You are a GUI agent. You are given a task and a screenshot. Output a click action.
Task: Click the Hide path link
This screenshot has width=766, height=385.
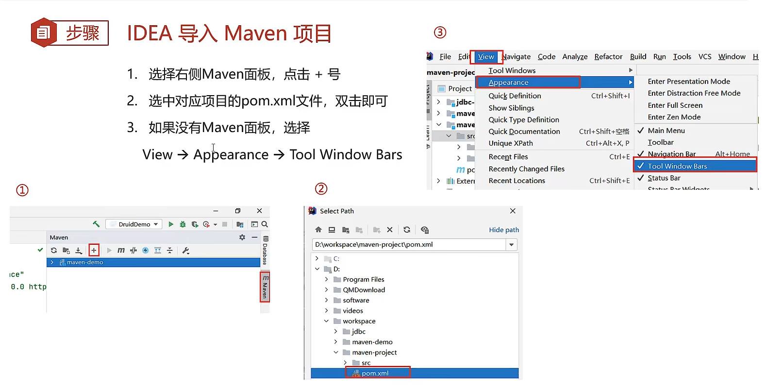pyautogui.click(x=504, y=230)
